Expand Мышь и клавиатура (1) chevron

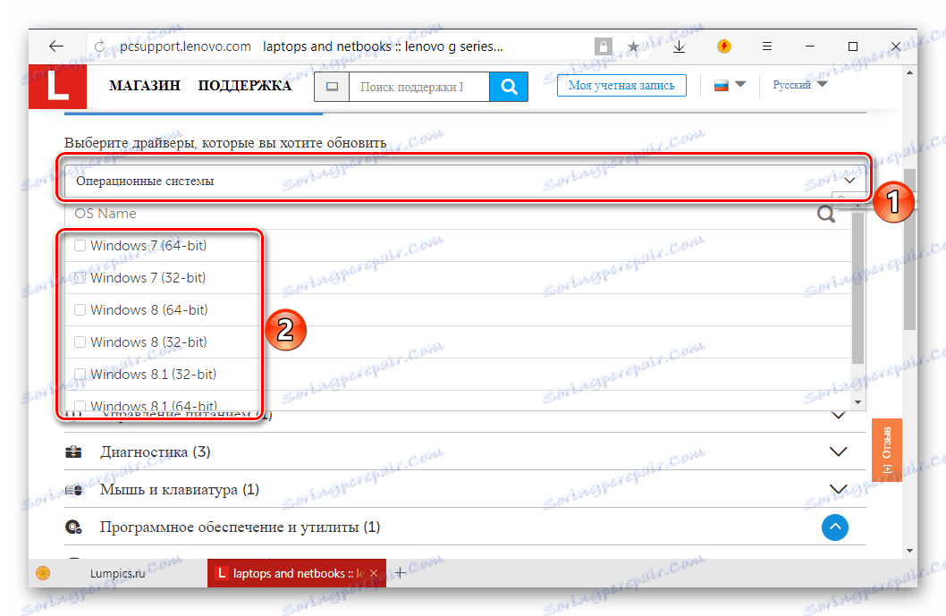tap(839, 489)
